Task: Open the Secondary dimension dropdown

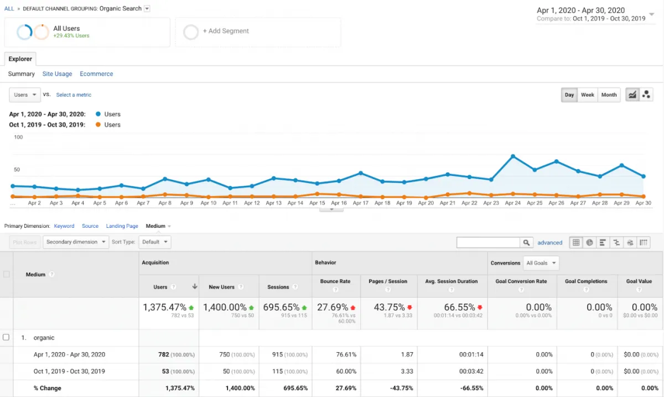Action: [76, 242]
